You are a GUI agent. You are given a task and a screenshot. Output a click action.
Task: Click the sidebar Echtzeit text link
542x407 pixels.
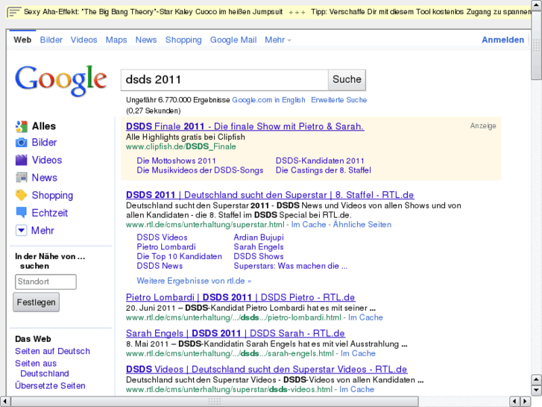50,213
